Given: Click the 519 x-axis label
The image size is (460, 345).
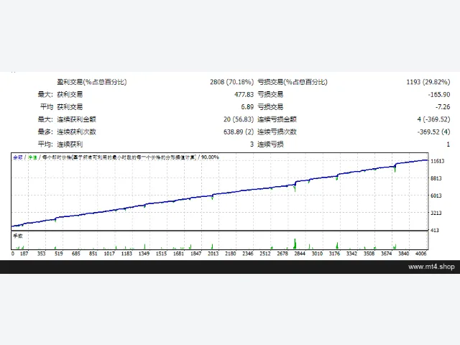Looking at the screenshot, I should point(59,254).
